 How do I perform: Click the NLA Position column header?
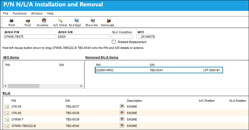click(238, 101)
